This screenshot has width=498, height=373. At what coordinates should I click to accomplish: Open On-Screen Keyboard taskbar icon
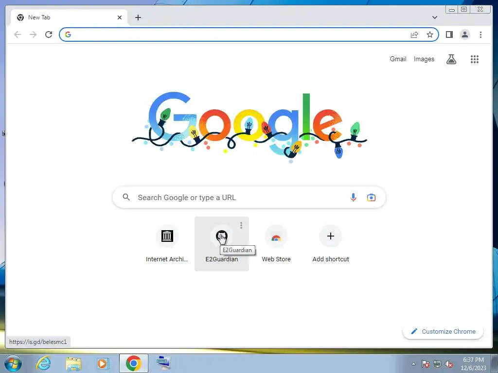(163, 363)
